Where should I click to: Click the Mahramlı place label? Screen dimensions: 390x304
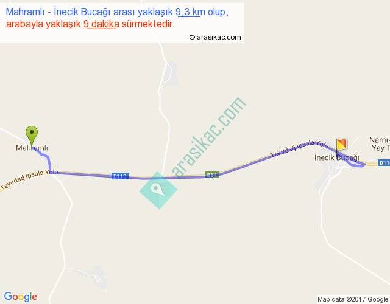pos(32,148)
